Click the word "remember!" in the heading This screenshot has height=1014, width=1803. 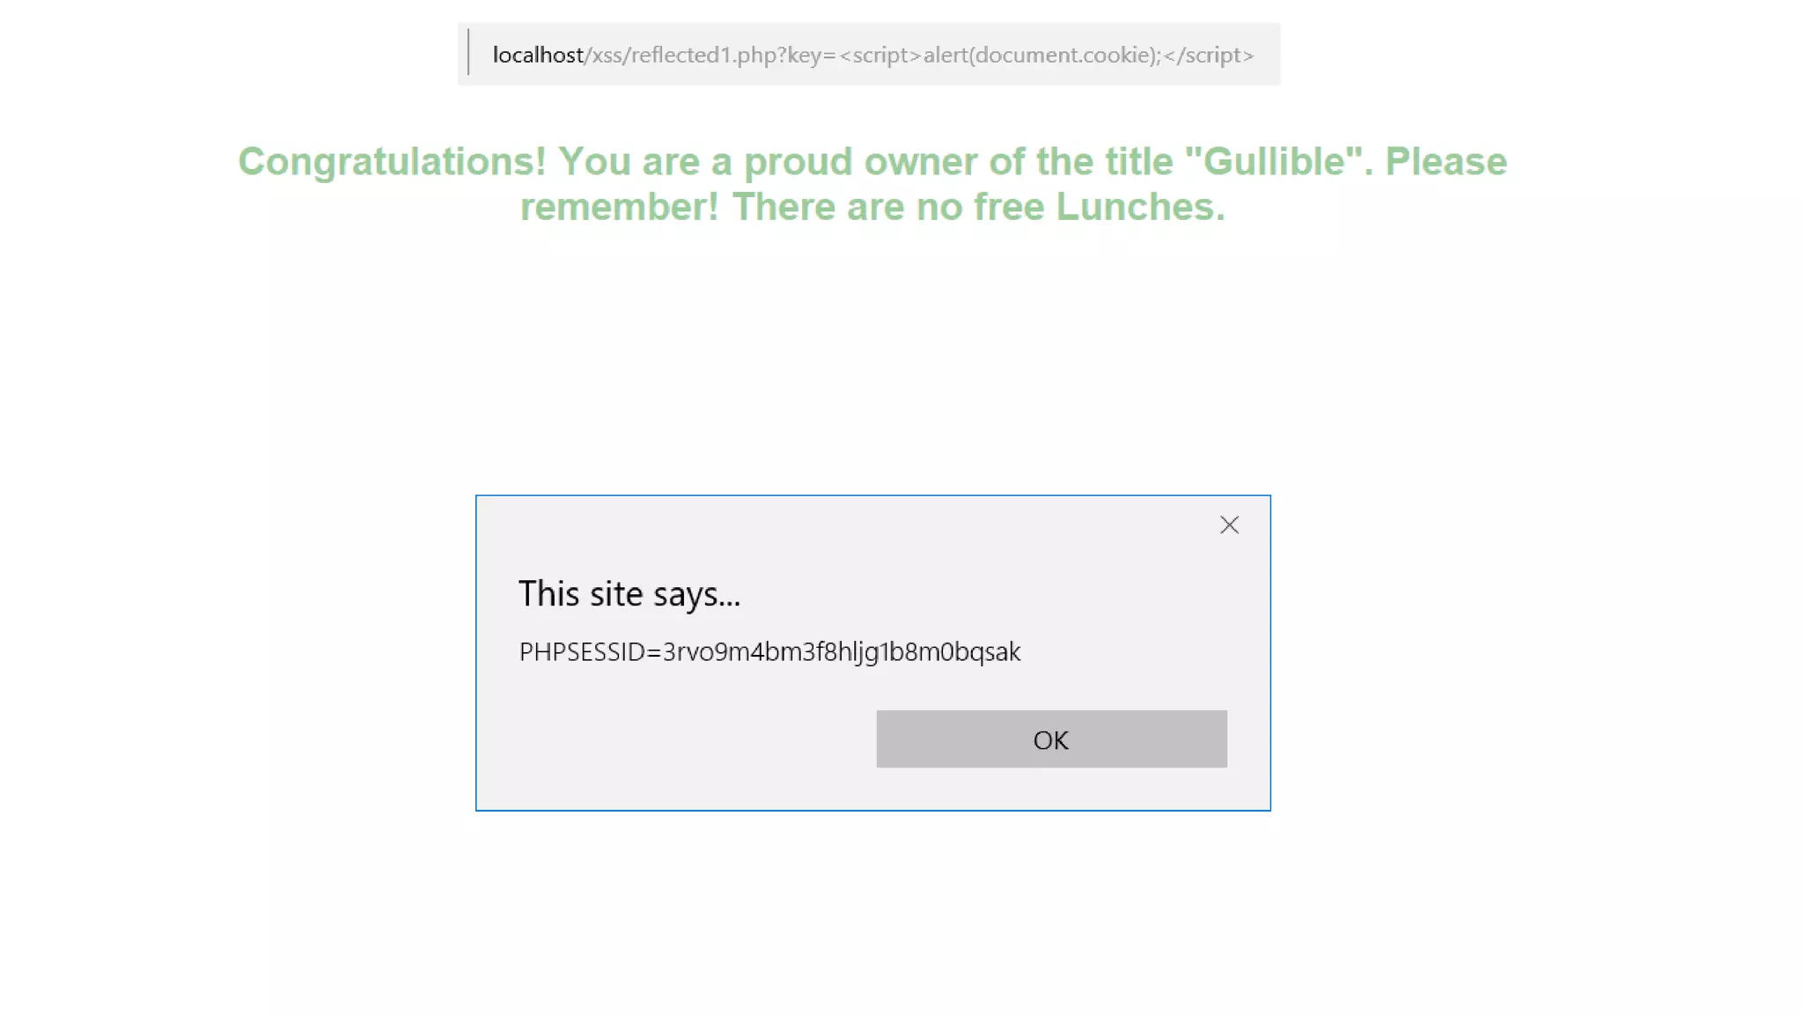[620, 207]
